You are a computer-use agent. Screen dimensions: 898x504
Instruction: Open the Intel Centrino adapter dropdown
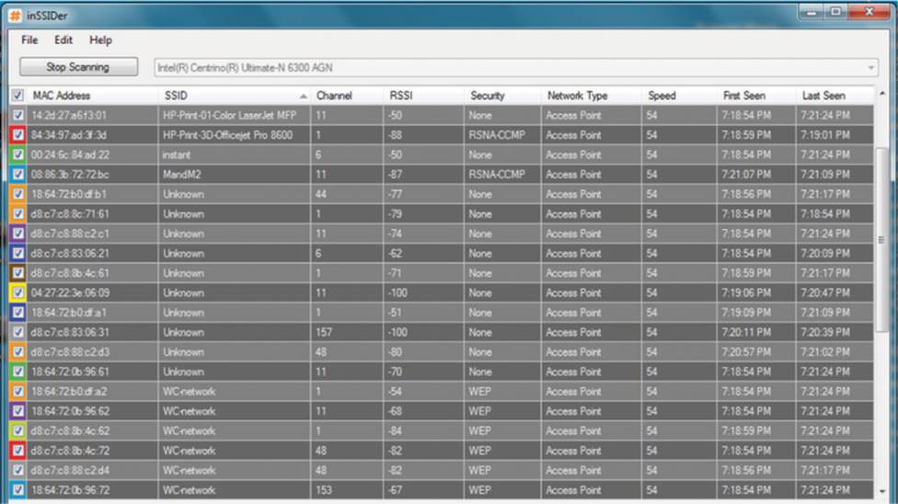click(870, 67)
